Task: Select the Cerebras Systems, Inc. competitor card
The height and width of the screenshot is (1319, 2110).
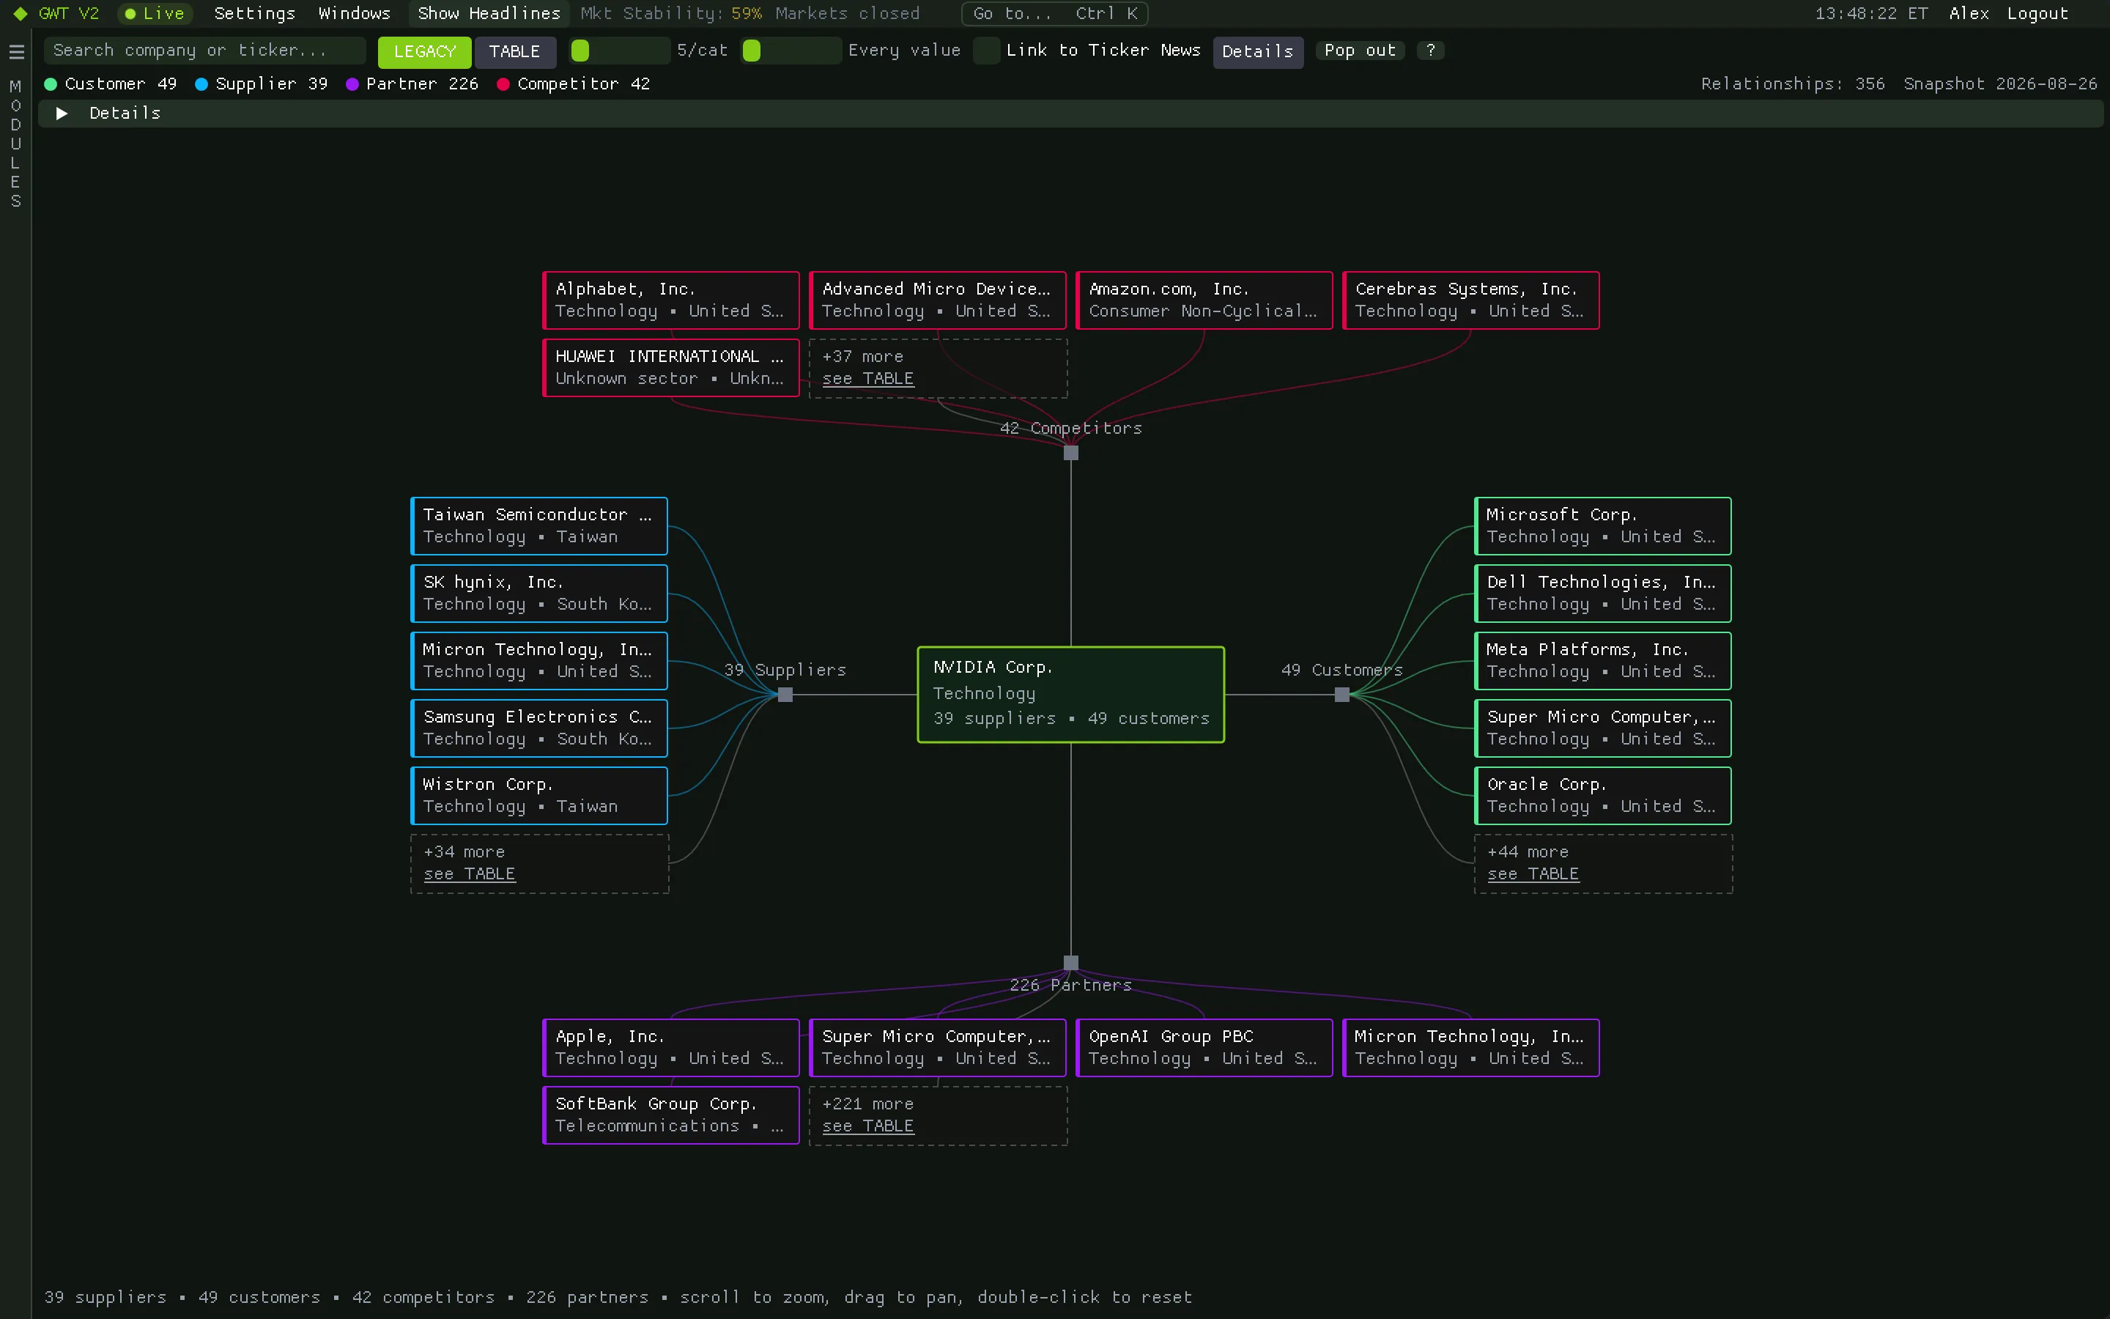Action: [1471, 300]
